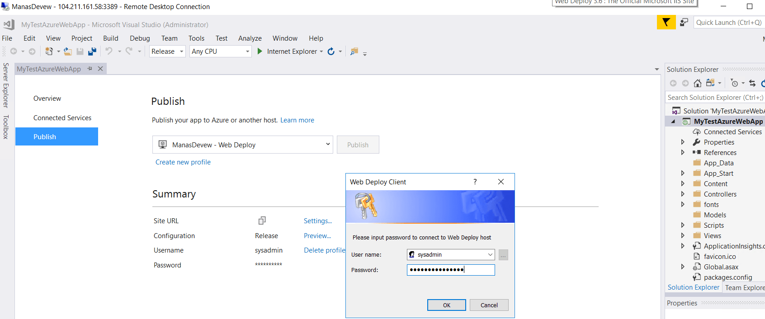Click the feedback icon beside Quick Launch
This screenshot has height=319, width=765.
(684, 22)
